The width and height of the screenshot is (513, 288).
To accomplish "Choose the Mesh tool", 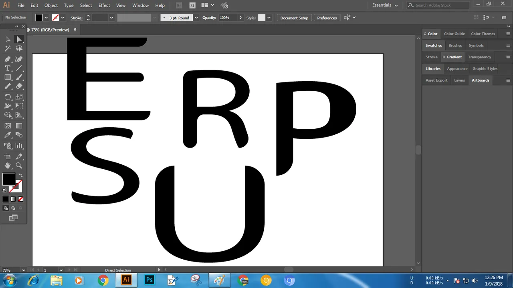I will (x=8, y=126).
